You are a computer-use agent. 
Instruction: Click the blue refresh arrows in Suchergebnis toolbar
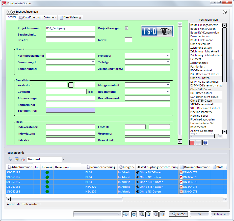pyautogui.click(x=10, y=159)
